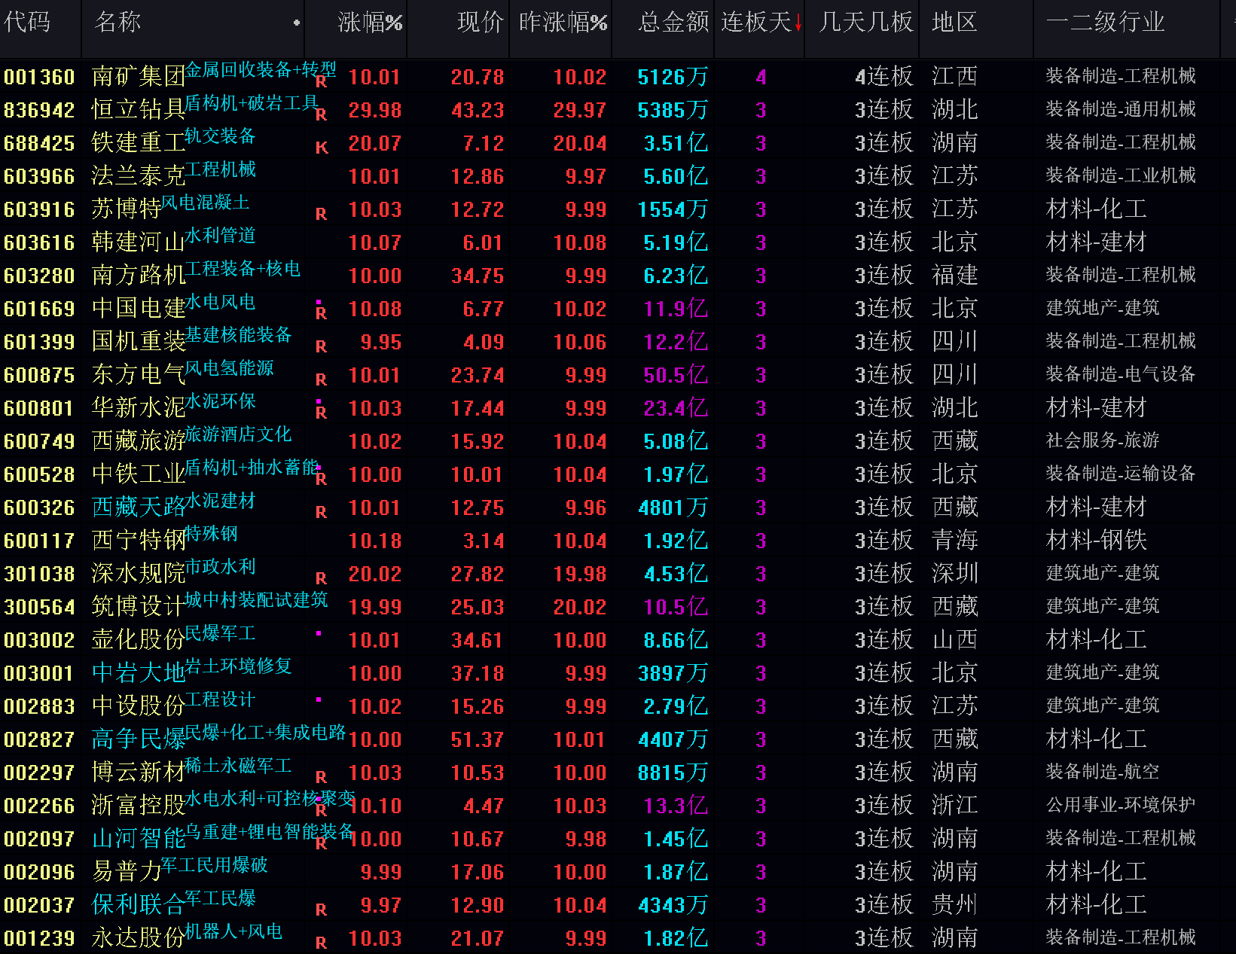
Task: Click the R marker on the 南矿集团 row
Action: pyautogui.click(x=321, y=81)
